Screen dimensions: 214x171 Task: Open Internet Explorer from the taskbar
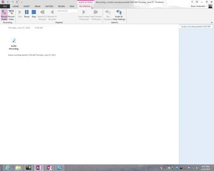coord(8,168)
